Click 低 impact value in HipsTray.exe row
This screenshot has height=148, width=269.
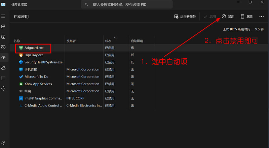(132, 55)
